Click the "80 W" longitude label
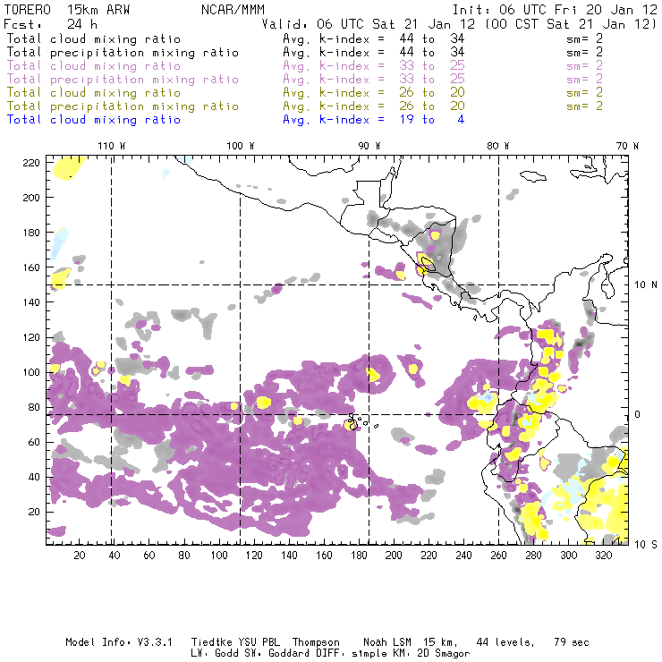 498,146
